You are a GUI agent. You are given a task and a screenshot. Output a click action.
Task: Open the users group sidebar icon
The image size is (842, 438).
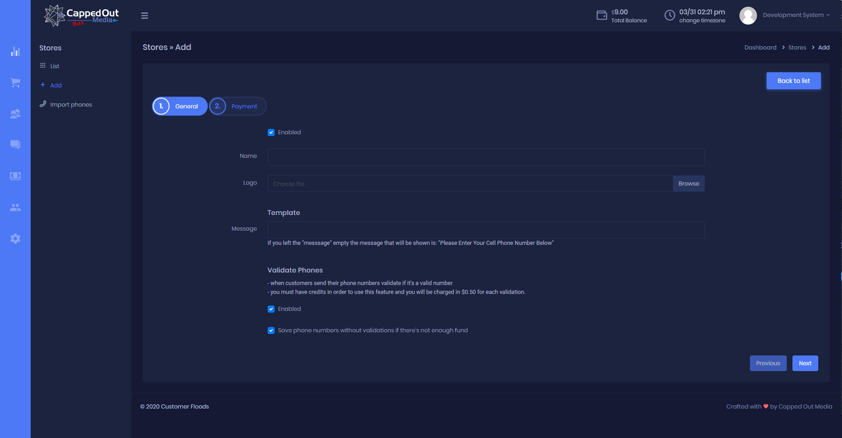coord(15,207)
